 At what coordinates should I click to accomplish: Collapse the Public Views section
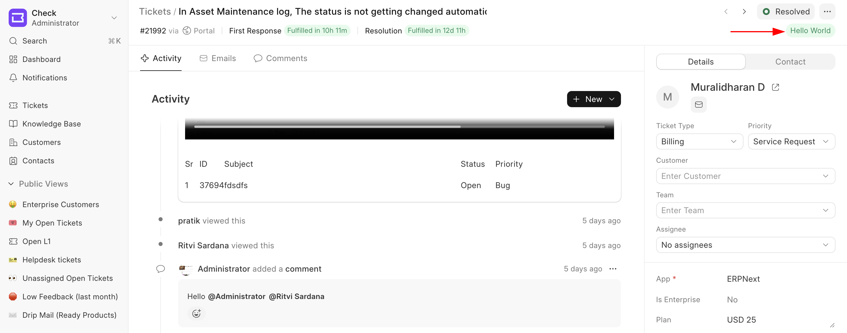coord(11,184)
